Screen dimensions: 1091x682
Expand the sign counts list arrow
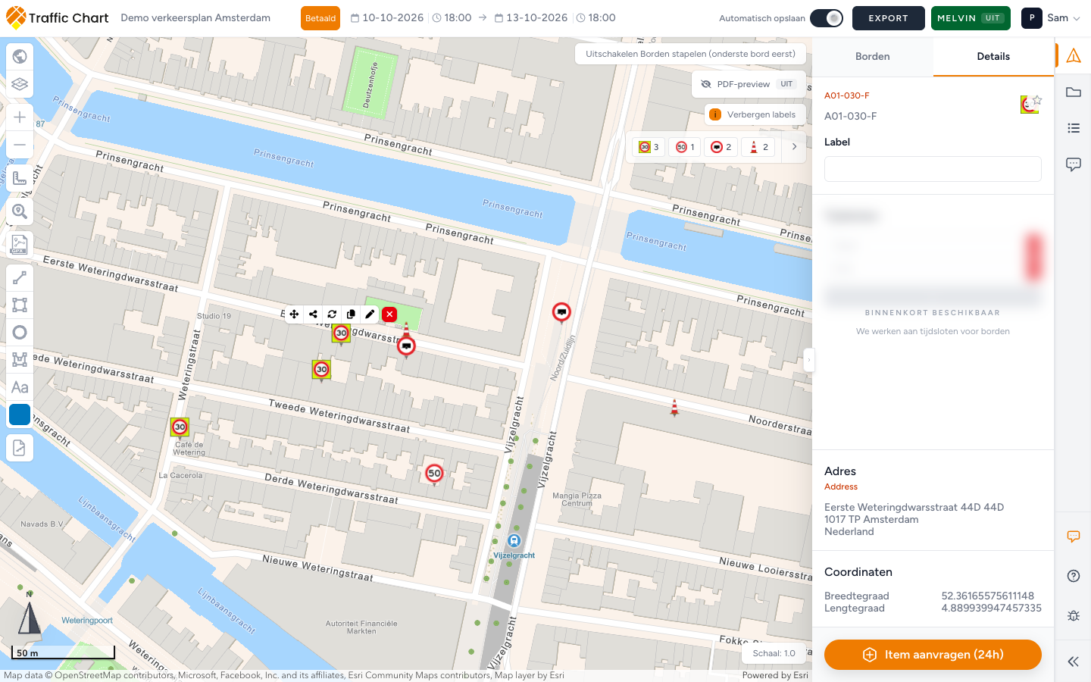click(794, 147)
